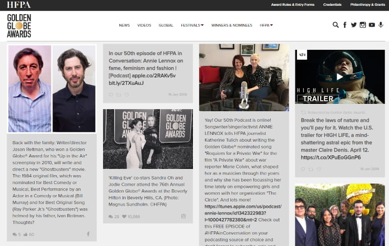Click the HFPA logo in the top bar
The width and height of the screenshot is (389, 246).
(18, 5)
